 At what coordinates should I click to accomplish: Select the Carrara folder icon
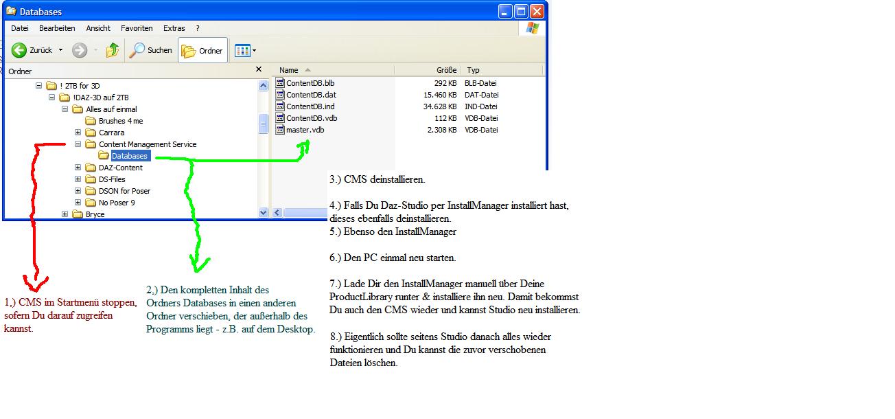click(x=91, y=133)
